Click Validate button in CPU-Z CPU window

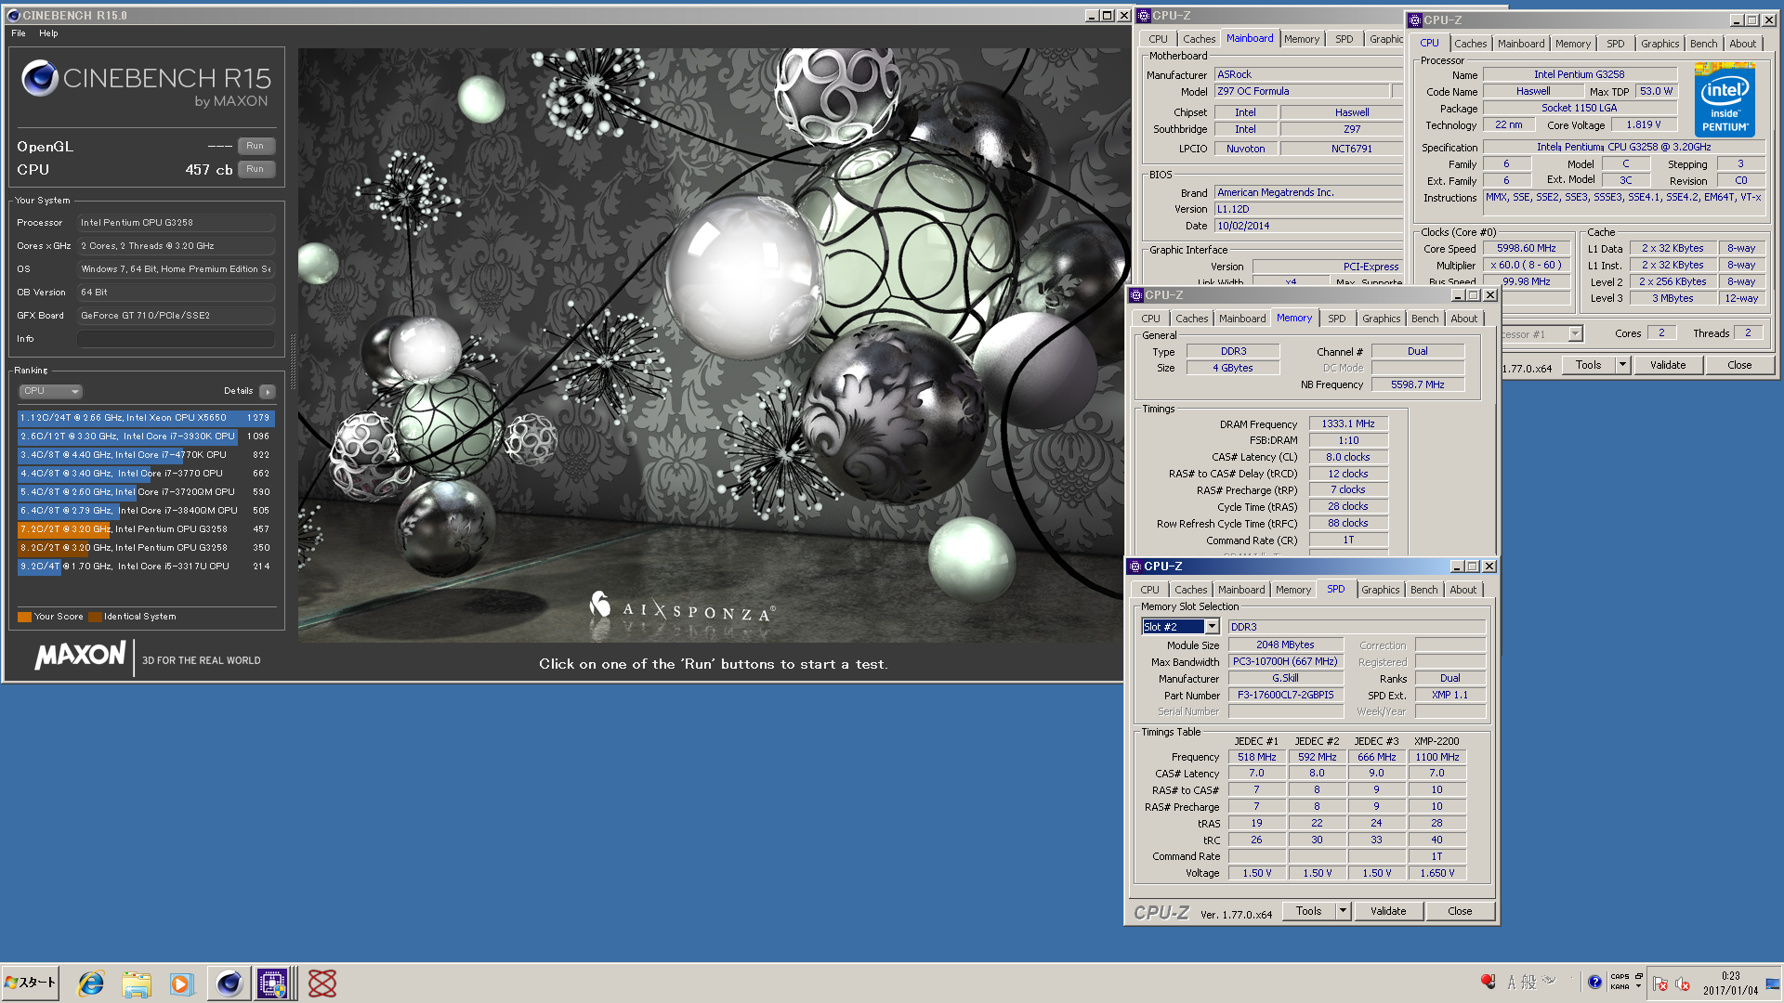click(1667, 365)
